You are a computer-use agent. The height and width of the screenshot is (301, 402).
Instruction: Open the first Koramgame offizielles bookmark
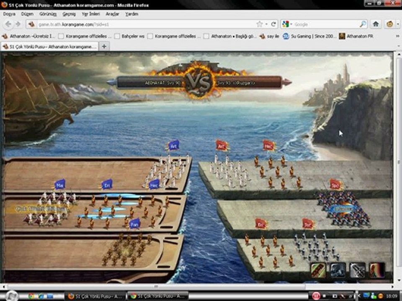pos(84,36)
